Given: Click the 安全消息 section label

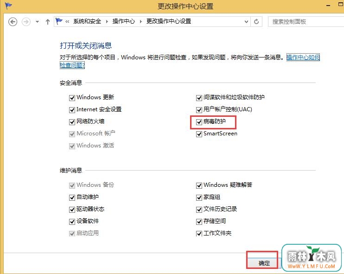Looking at the screenshot, I should pyautogui.click(x=71, y=83).
